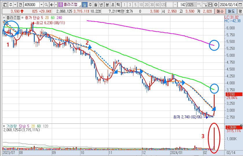Click the stock code input field 405000
This screenshot has width=243, height=156.
tap(32, 5)
